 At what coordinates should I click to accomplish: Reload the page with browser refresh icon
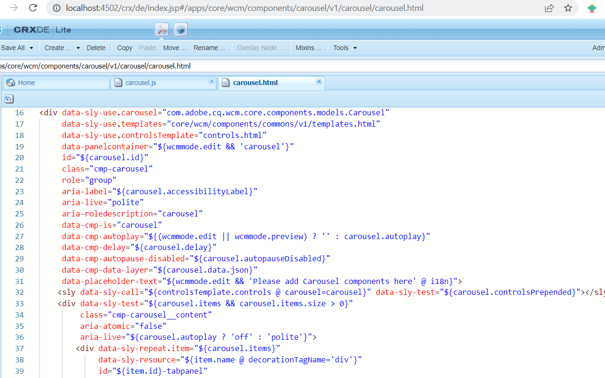(x=33, y=8)
